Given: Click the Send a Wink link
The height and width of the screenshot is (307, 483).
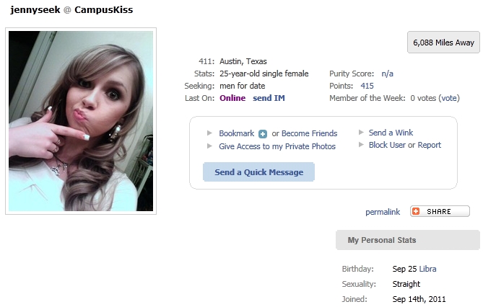Looking at the screenshot, I should (391, 133).
